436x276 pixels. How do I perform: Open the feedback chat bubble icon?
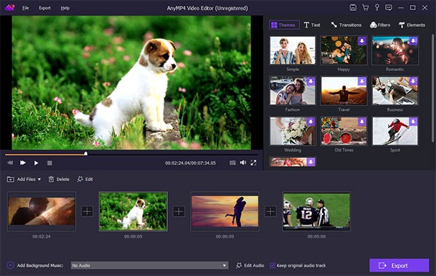pos(389,8)
